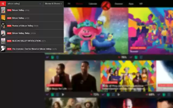
Task: Add pop-art poster movie to collection
Action: [x=136, y=57]
